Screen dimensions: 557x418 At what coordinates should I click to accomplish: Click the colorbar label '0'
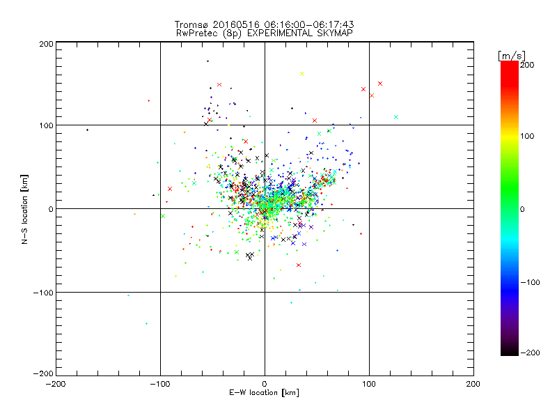click(522, 209)
